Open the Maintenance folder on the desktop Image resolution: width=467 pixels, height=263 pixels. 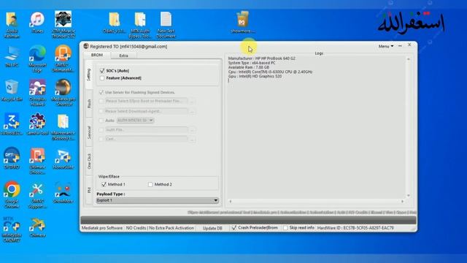(x=63, y=127)
